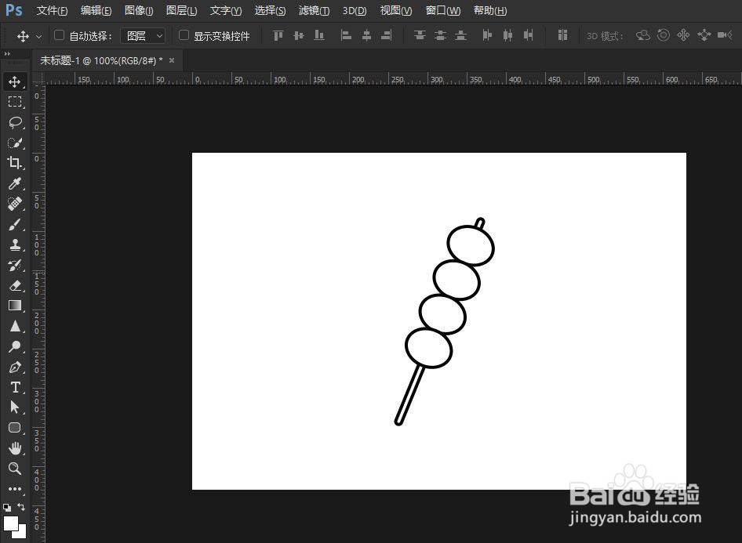
Task: Expand the toolbox with double-arrow toggle
Action: point(7,54)
